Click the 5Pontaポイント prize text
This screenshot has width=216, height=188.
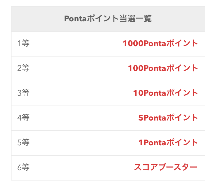click(168, 118)
